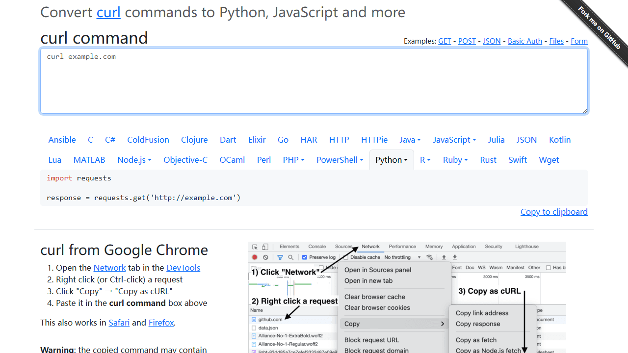Choose the Kotlin tab

point(560,140)
